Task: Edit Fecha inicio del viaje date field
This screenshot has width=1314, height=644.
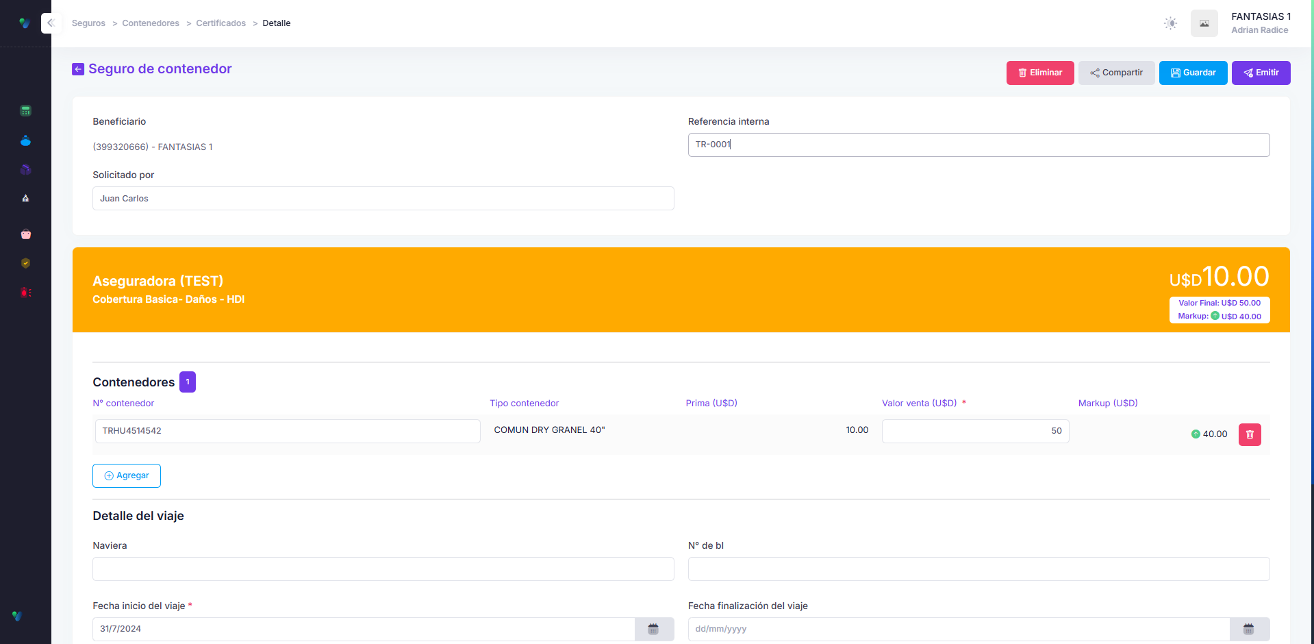Action: 364,629
